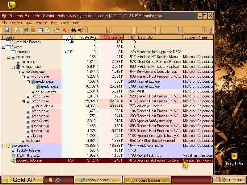This screenshot has width=247, height=185.
Task: Click the yellow quick launch icon in taskbar
Action: [50, 180]
